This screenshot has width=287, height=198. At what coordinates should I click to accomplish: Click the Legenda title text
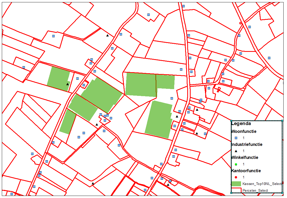pyautogui.click(x=241, y=124)
